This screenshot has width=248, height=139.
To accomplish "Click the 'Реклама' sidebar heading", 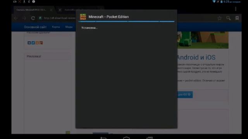I will (x=34, y=56).
